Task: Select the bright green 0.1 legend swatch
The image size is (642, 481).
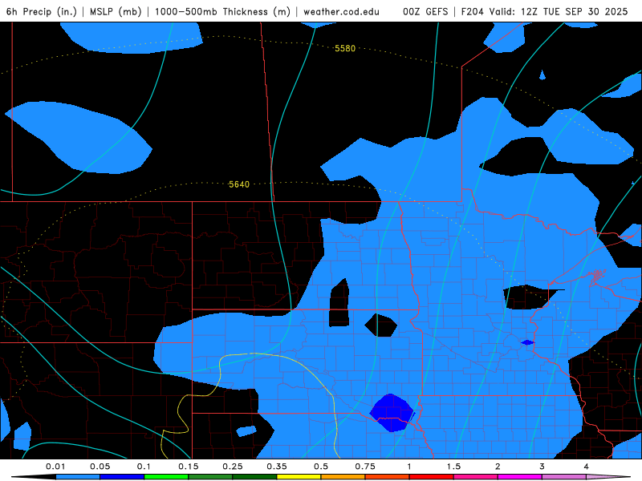Action: (166, 477)
